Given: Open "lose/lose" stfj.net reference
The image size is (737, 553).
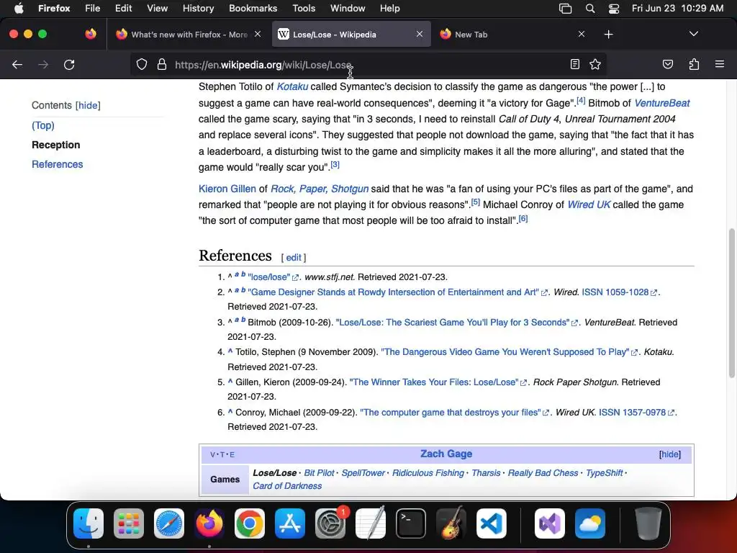Looking at the screenshot, I should coord(269,277).
